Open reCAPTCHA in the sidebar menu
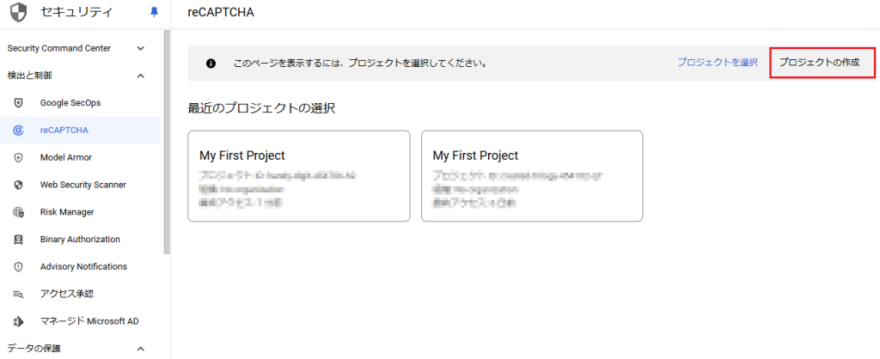The width and height of the screenshot is (880, 359). [64, 131]
